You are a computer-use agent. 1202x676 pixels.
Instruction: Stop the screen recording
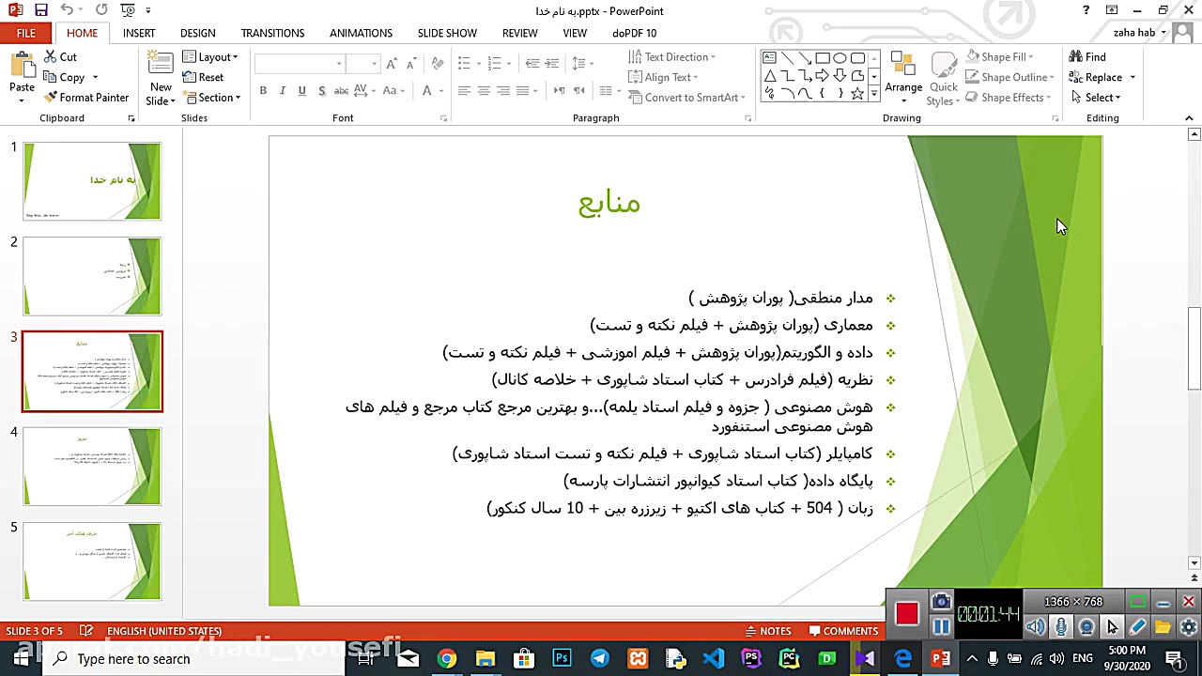pos(906,613)
